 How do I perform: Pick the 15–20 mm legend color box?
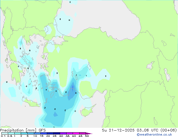point(44,133)
